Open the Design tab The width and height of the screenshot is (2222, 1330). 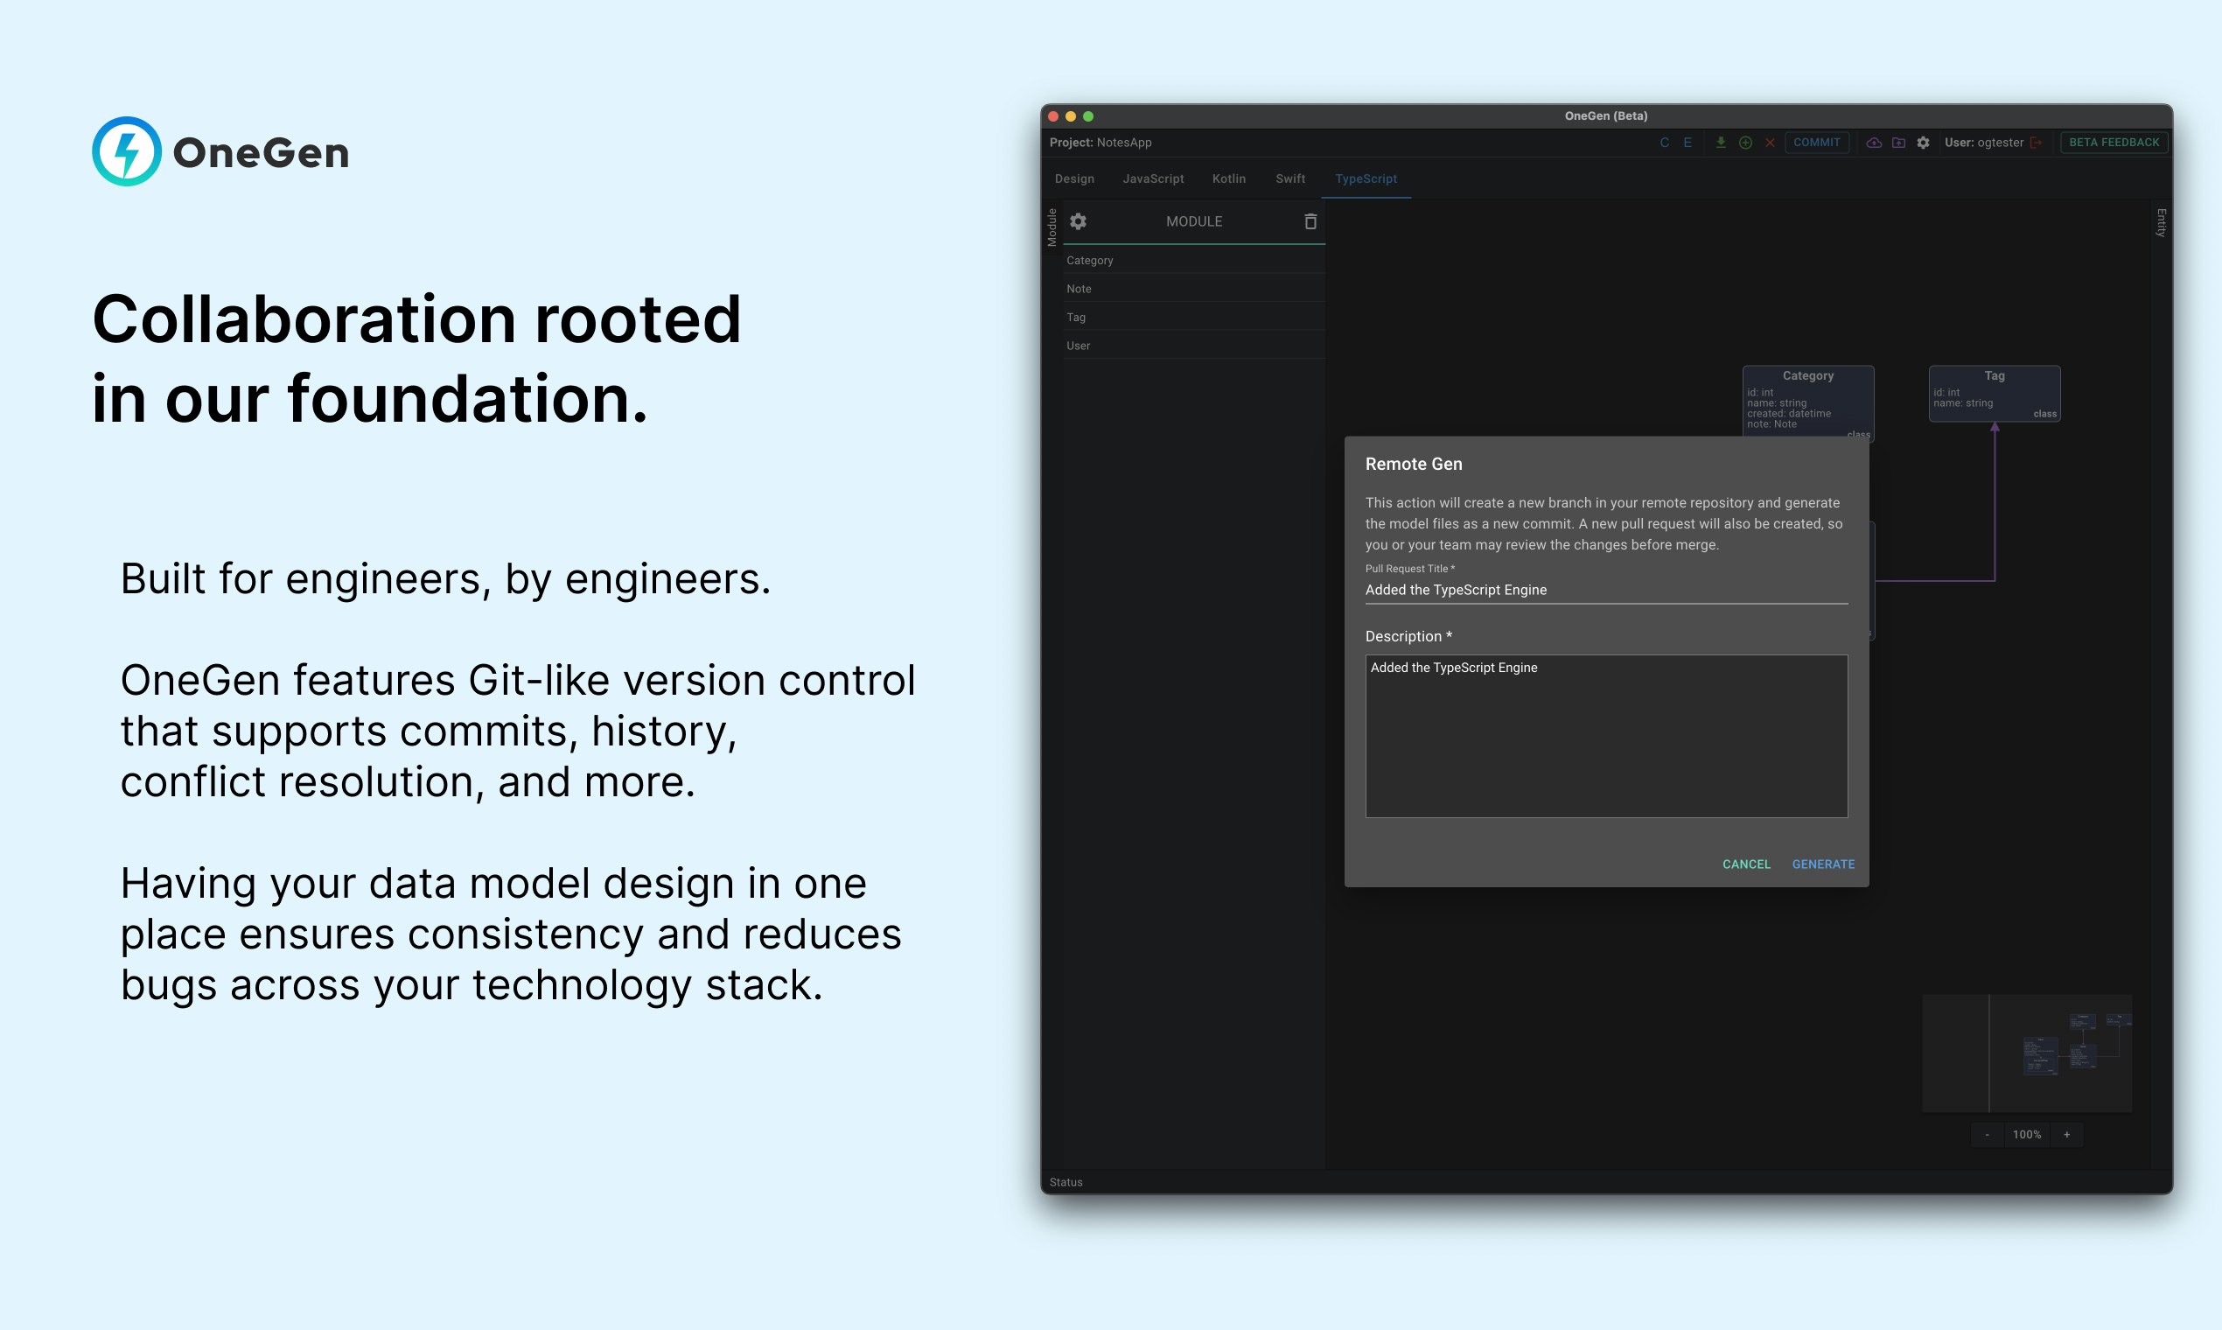(x=1074, y=179)
